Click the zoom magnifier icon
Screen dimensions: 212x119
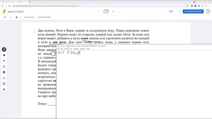click(x=17, y=17)
